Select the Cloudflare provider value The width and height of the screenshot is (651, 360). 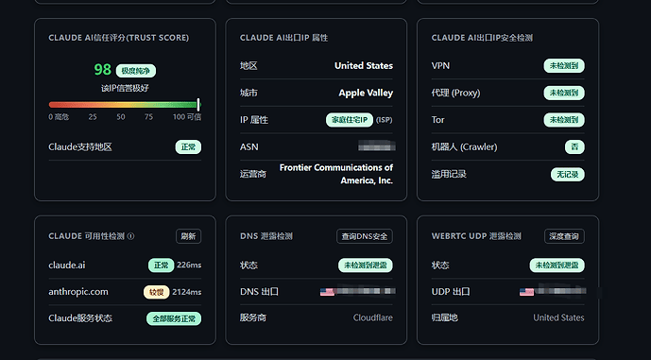click(373, 317)
